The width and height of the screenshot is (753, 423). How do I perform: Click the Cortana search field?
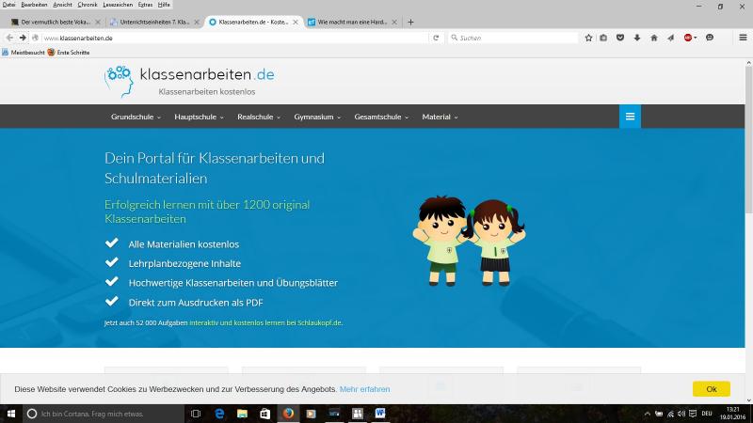click(104, 414)
